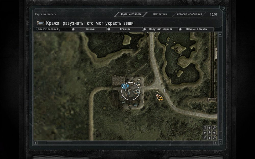Screen dimensions: 255x159
Task: Toggle the Важные объекты filter
Action: click(196, 29)
